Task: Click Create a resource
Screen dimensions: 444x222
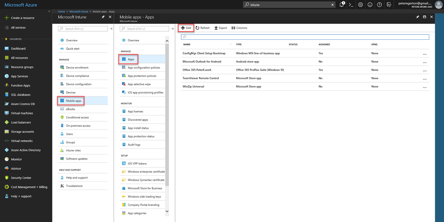Action: (x=22, y=18)
